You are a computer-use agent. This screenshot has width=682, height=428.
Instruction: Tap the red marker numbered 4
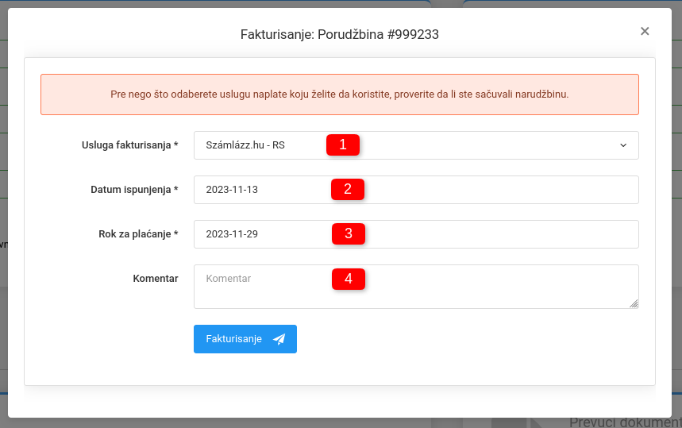click(x=348, y=279)
